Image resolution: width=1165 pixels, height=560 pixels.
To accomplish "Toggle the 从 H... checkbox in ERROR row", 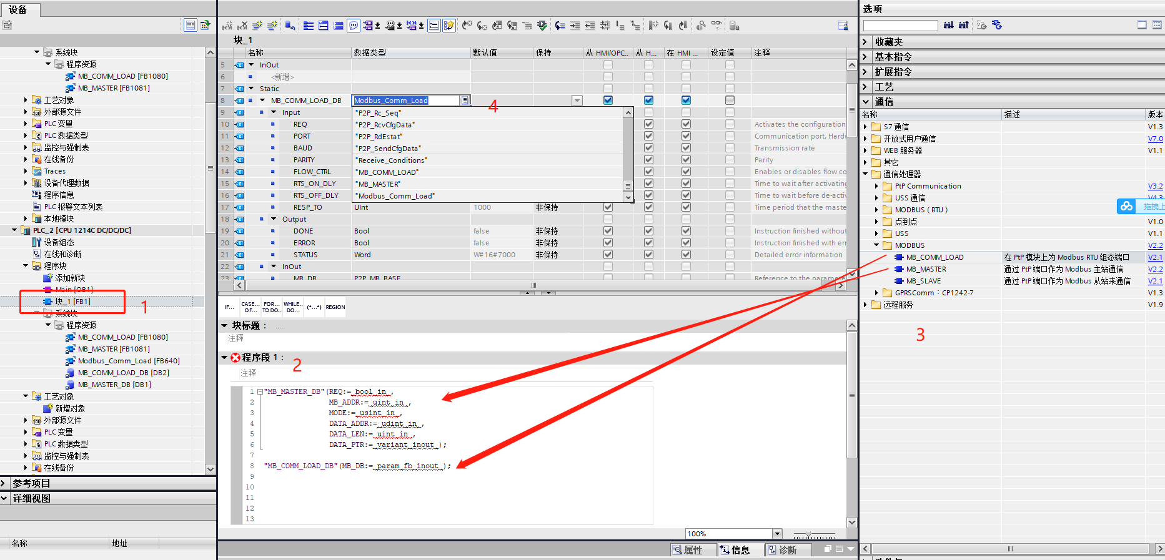I will click(x=648, y=243).
